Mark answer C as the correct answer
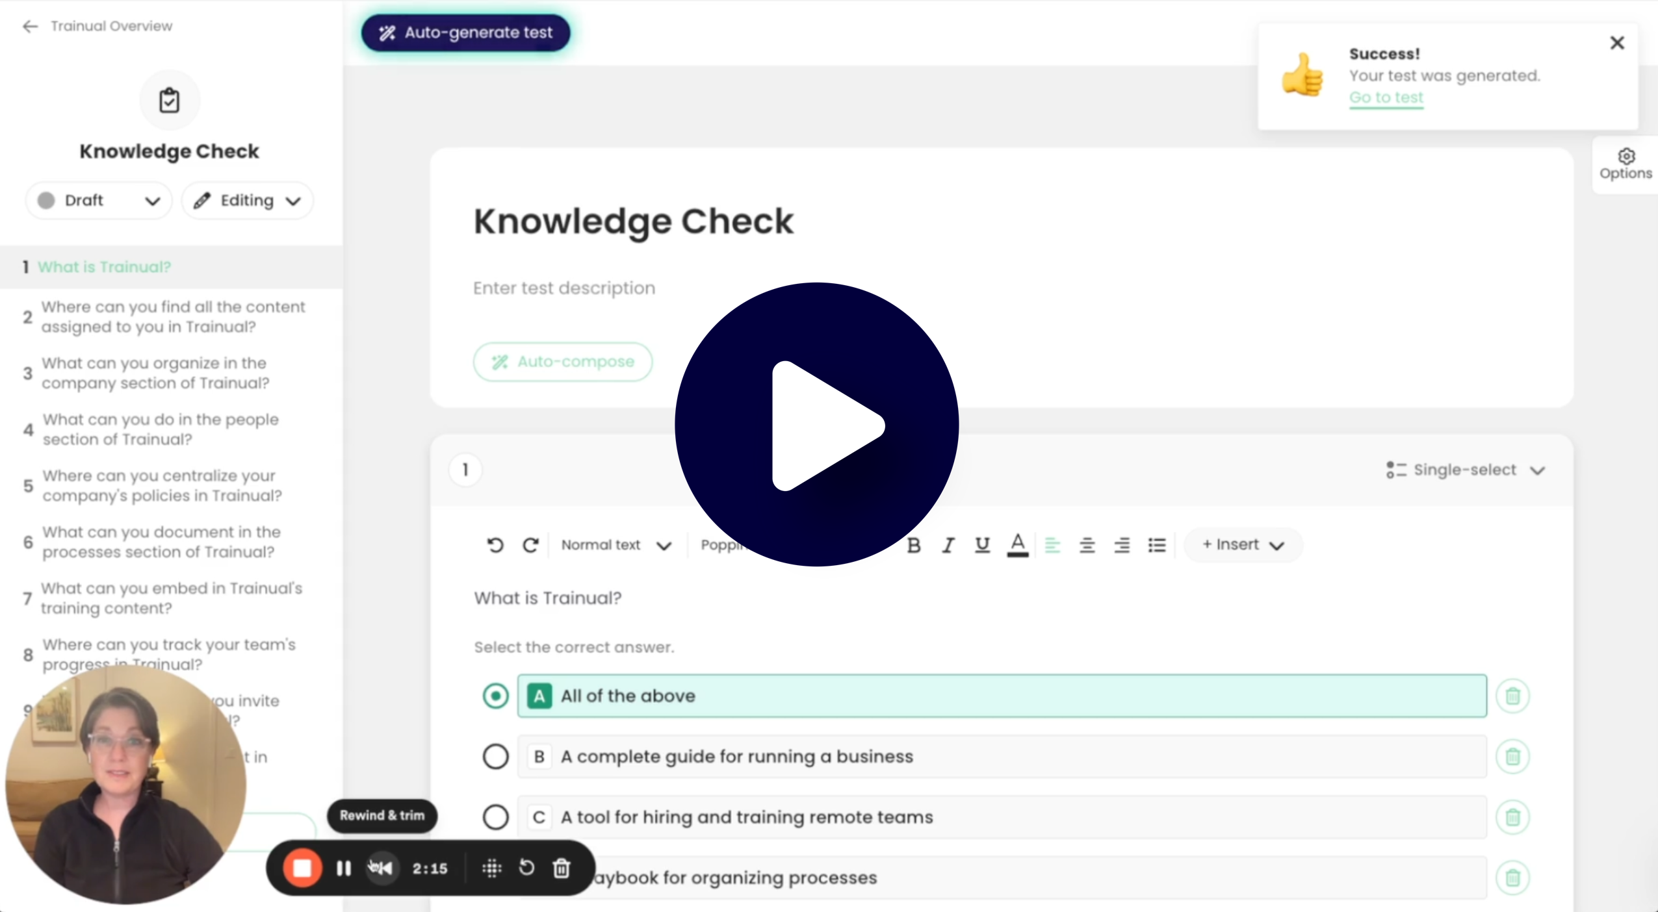 pos(495,817)
